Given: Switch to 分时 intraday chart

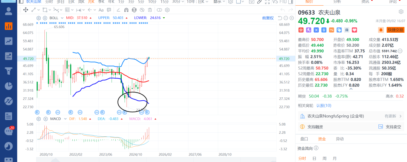Looking at the screenshot, I should 49,2.
